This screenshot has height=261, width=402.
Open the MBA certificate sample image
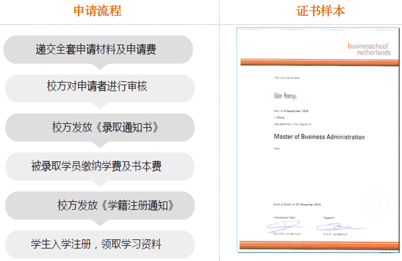click(x=318, y=140)
